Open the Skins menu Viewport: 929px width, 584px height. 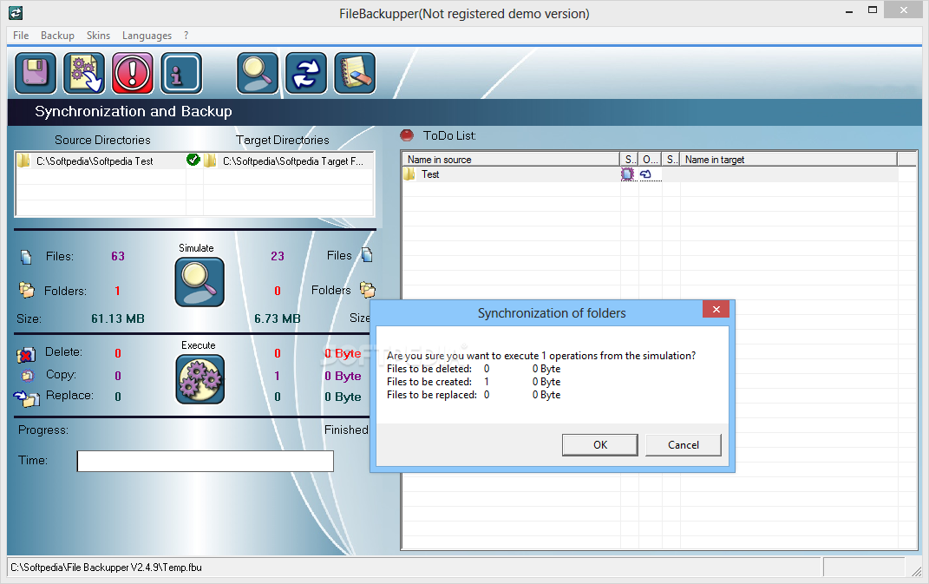98,36
